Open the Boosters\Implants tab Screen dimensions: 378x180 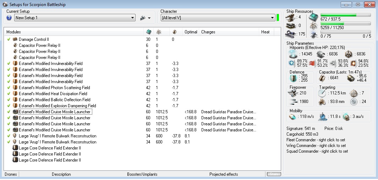(142, 174)
